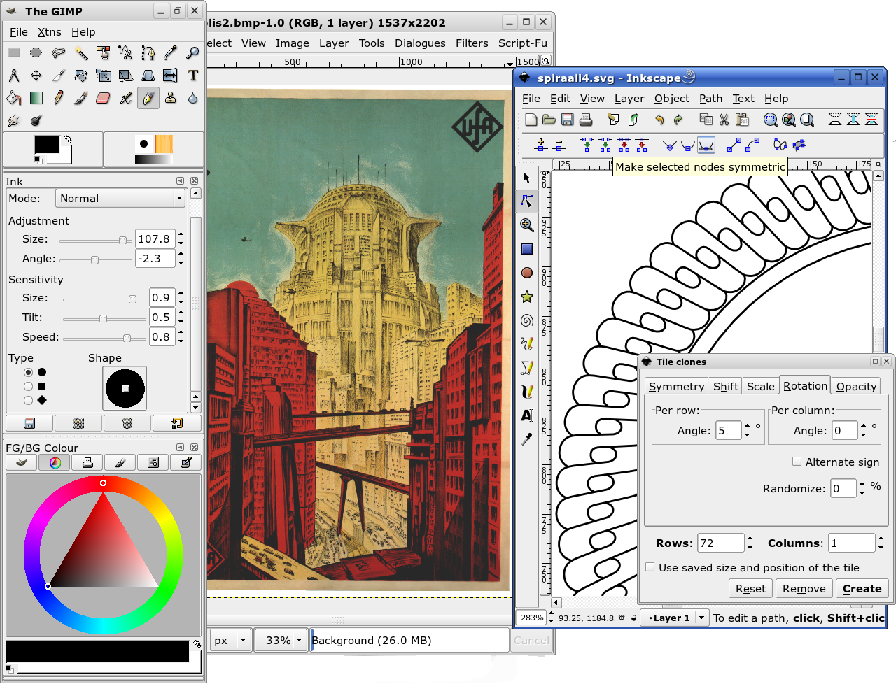Viewport: 896px width, 684px height.
Task: Choose the Select by Colour tool
Action: point(104,52)
